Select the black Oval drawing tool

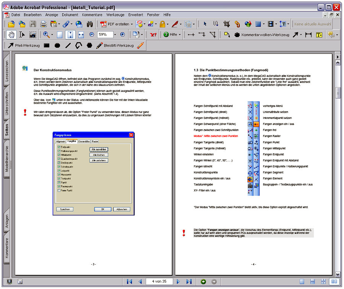[x=57, y=45]
